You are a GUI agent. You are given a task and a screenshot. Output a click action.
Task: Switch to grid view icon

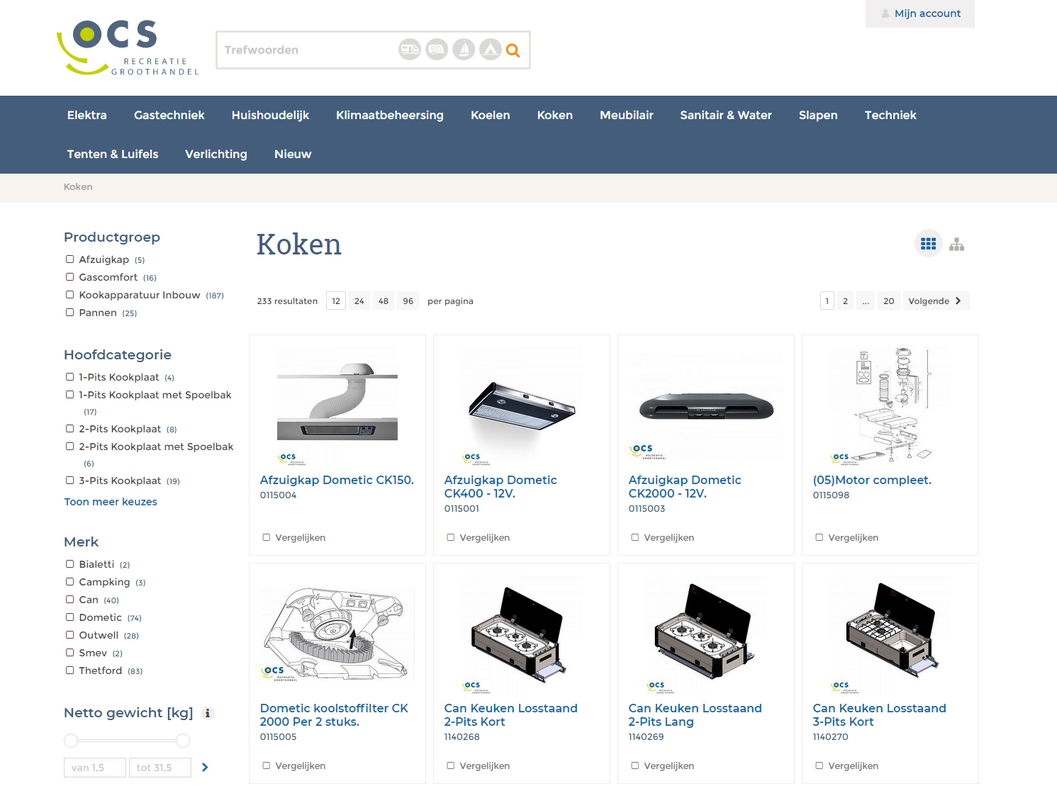[x=928, y=244]
